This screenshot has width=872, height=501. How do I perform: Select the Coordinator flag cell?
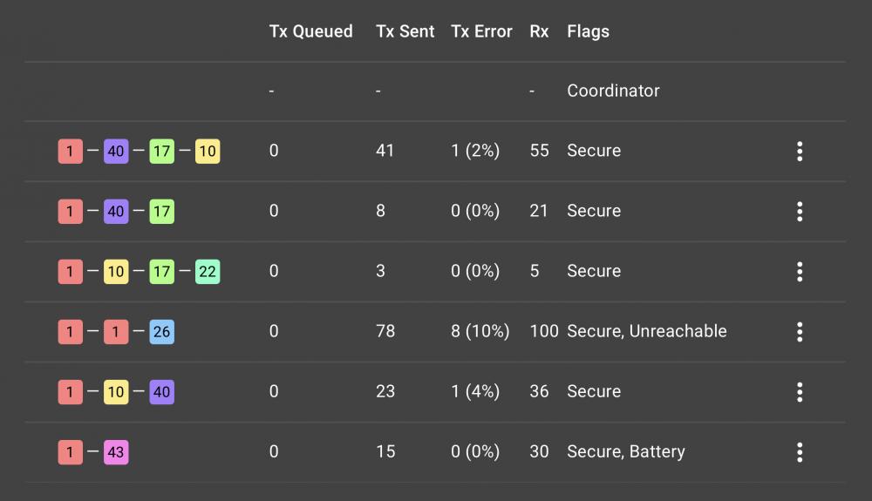[613, 91]
